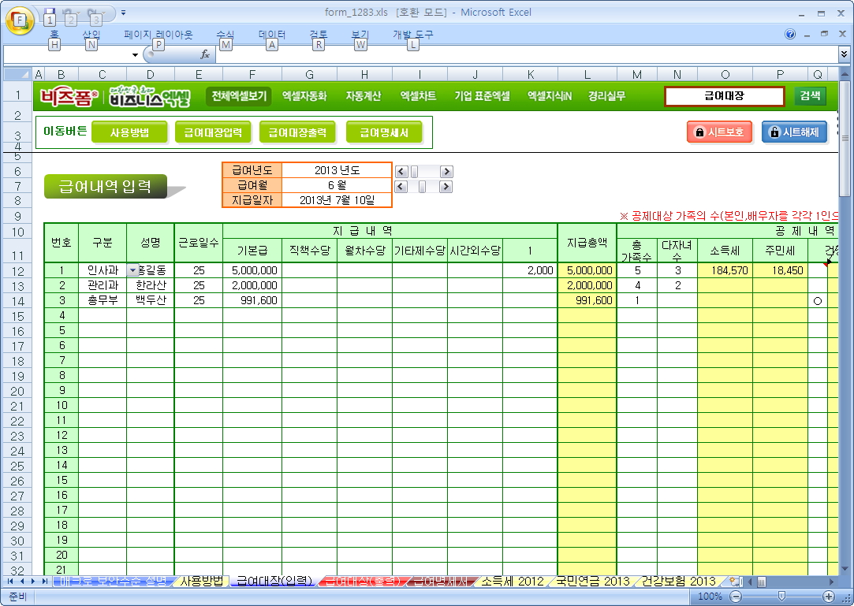Click the fx insert function icon
The width and height of the screenshot is (854, 606).
coord(204,54)
